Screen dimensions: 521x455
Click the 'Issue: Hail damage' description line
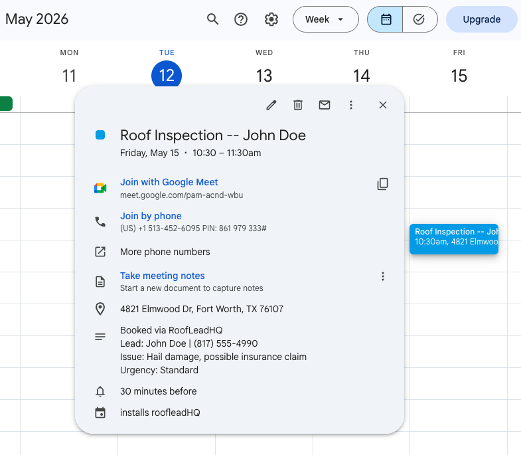click(x=213, y=357)
